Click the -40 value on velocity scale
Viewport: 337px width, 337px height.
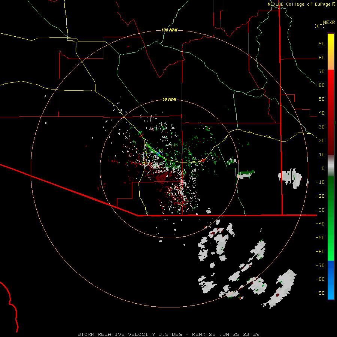320,224
